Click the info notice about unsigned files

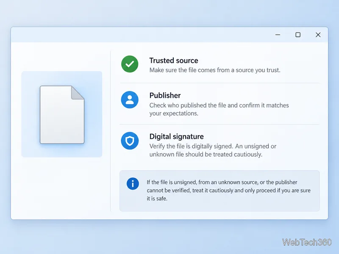(220, 190)
